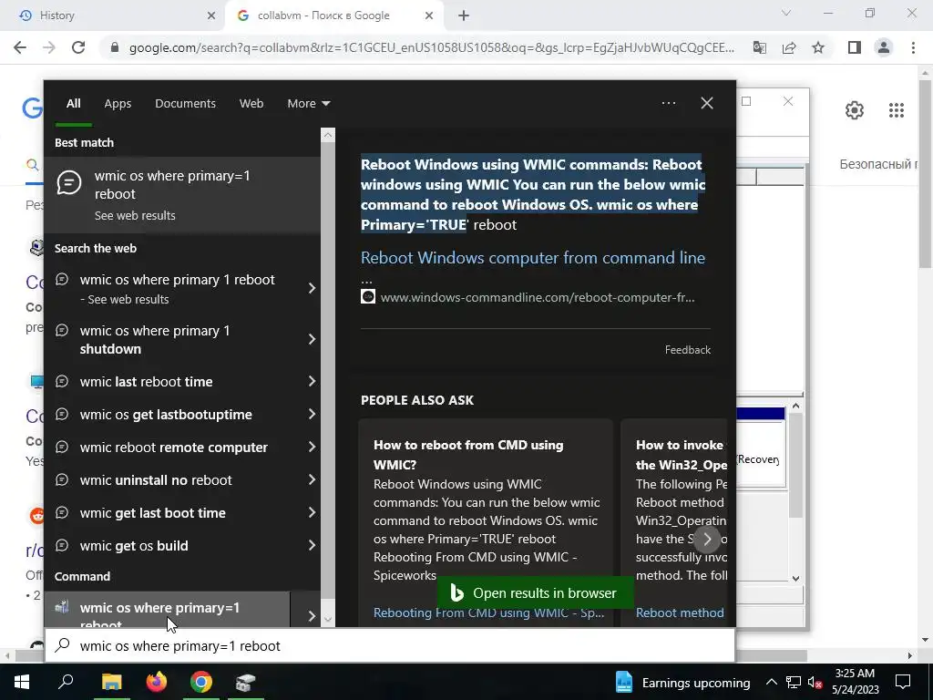Image resolution: width=933 pixels, height=700 pixels.
Task: Run command wmic os where primary=1 reboot
Action: (x=168, y=610)
